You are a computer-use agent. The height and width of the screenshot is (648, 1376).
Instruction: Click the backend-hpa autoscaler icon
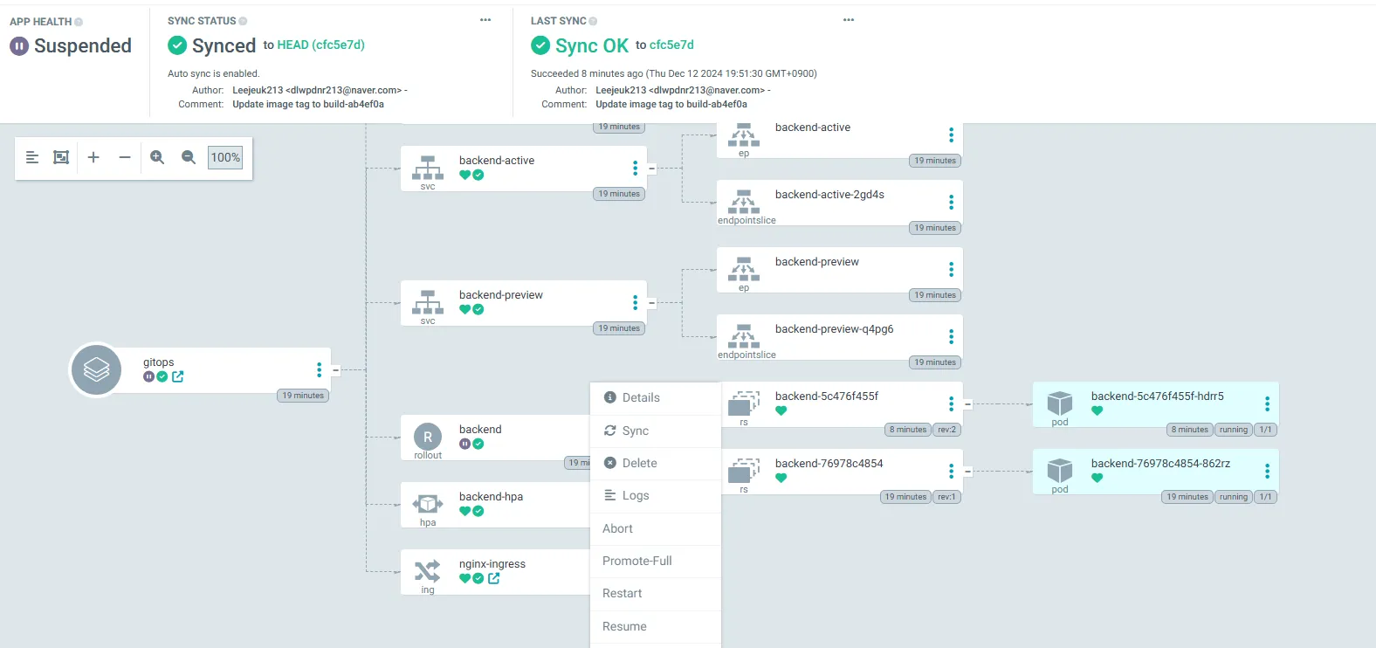click(428, 504)
